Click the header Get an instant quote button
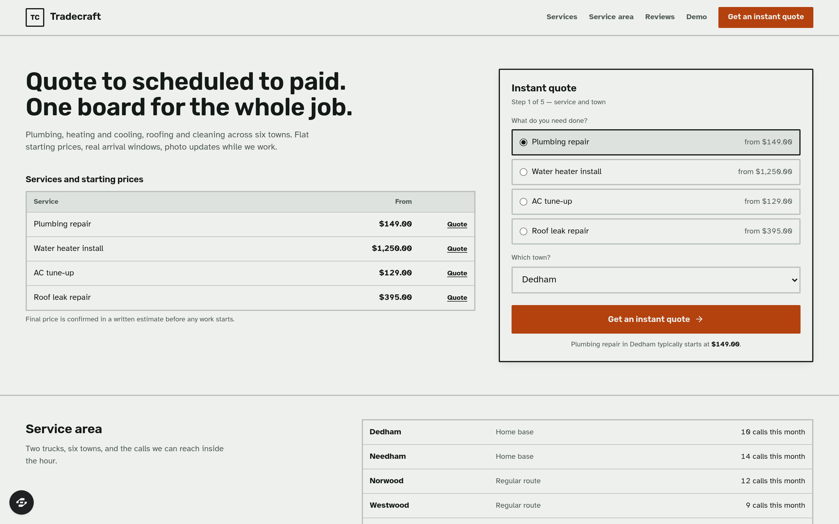Viewport: 839px width, 524px height. click(x=766, y=17)
